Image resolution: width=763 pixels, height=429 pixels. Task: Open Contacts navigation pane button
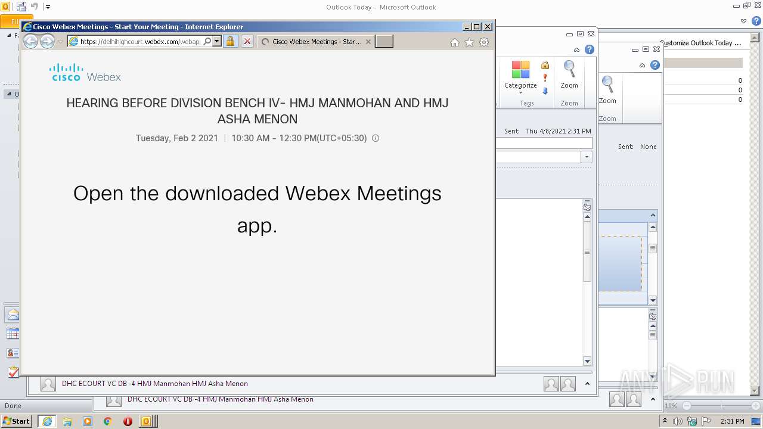(13, 353)
